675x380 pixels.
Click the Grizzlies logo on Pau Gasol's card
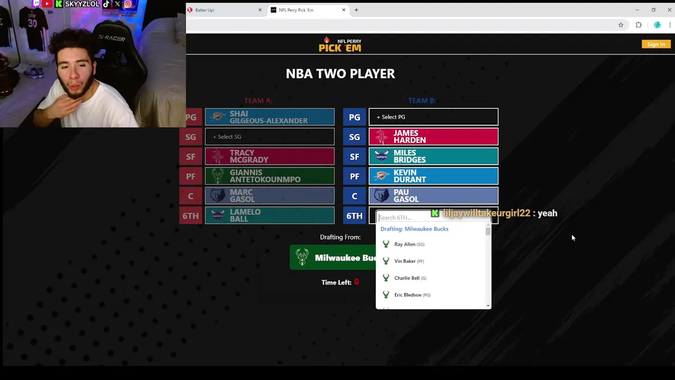pyautogui.click(x=382, y=196)
